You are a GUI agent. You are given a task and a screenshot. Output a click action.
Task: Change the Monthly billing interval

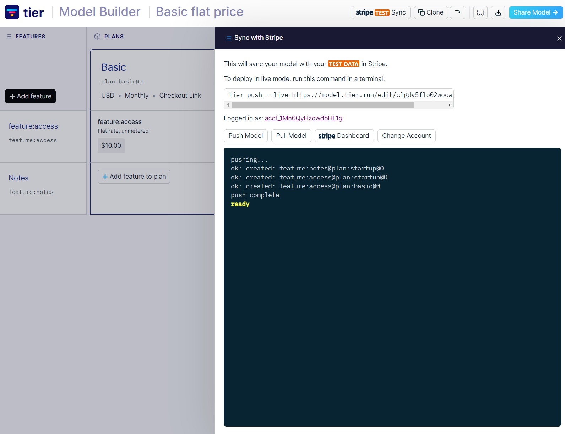click(x=137, y=96)
